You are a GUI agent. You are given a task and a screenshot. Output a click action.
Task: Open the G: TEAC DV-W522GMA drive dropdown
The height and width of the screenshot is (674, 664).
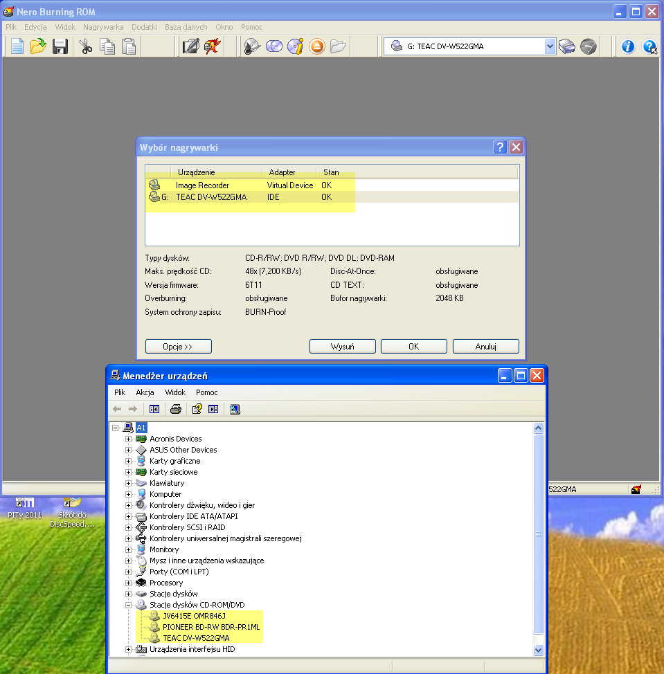pos(550,46)
